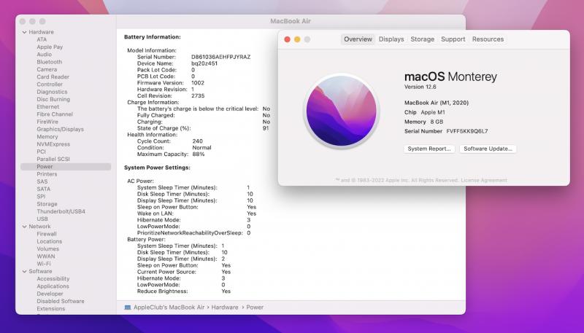The height and width of the screenshot is (333, 584).
Task: Select Disabled Software in the sidebar
Action: pos(61,301)
